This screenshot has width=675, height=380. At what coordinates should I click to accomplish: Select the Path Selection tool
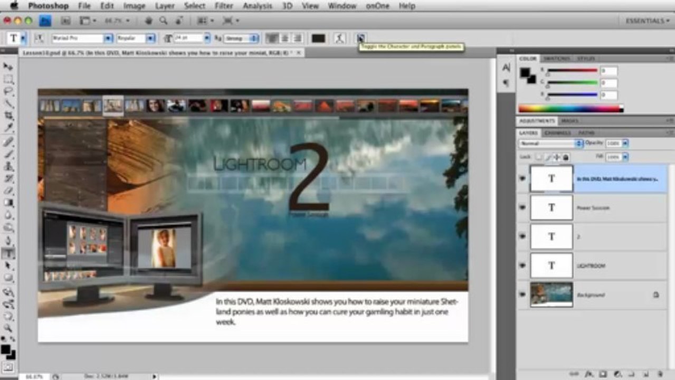(8, 265)
